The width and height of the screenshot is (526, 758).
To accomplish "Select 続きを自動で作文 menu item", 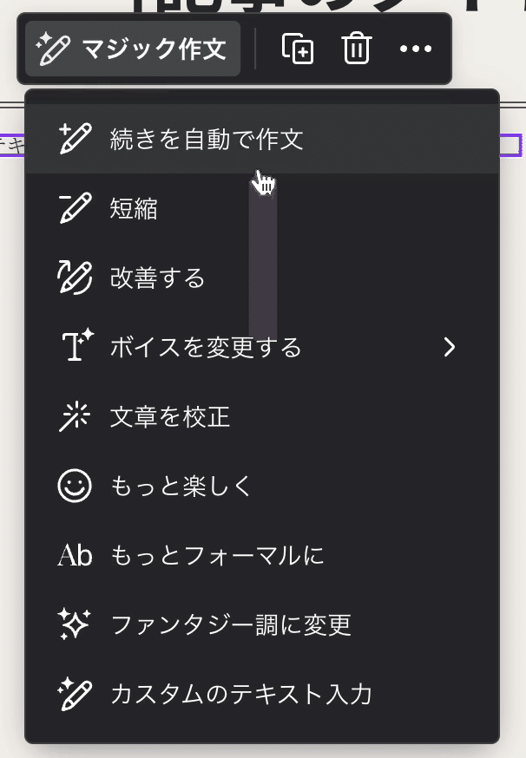I will click(207, 139).
